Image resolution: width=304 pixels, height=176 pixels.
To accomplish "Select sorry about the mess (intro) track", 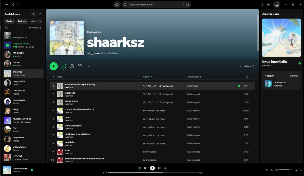I will point(152,111).
